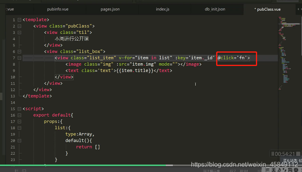Click the gray handle at the progress bar end
Screen dimensions: 302x172
(x=169, y=165)
